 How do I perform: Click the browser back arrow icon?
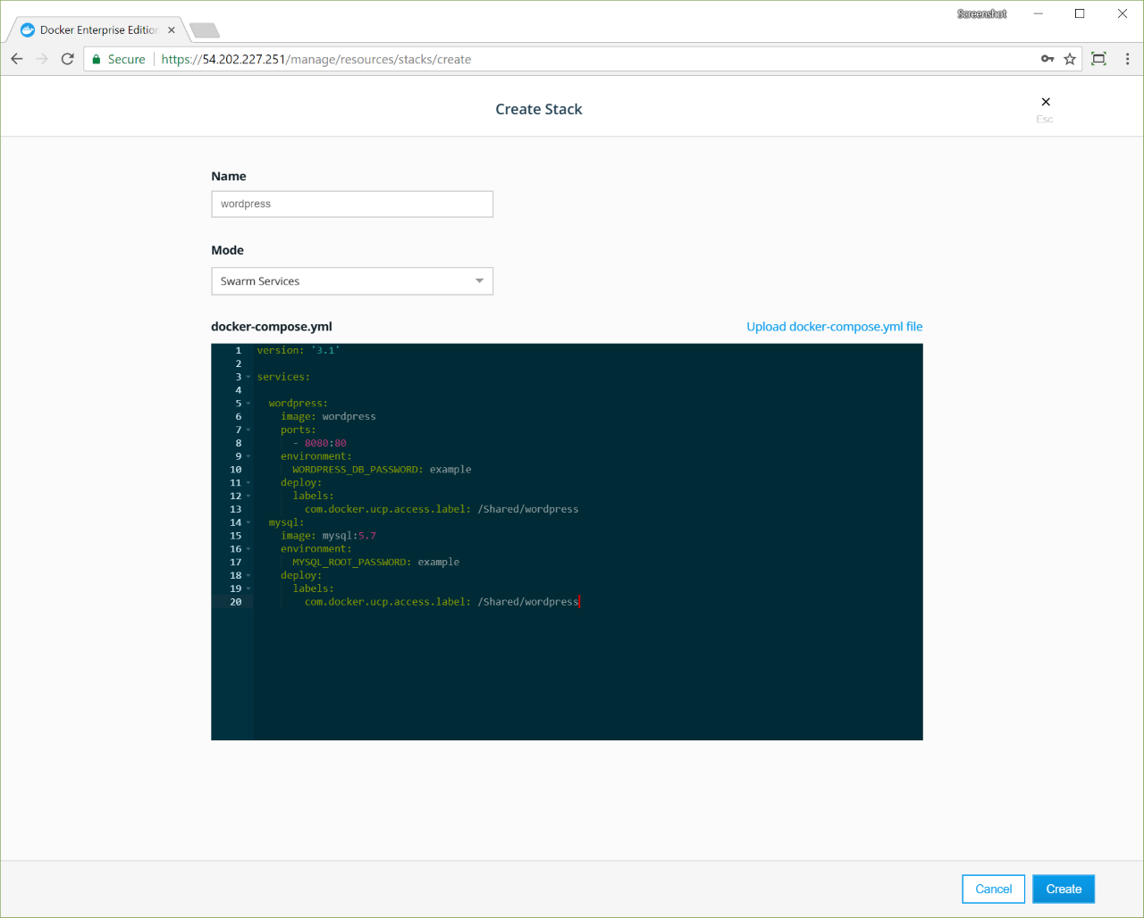point(17,59)
